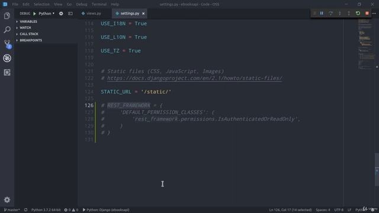The image size is (379, 213).
Task: Follow the djangoproject static-files docs link
Action: click(195, 78)
